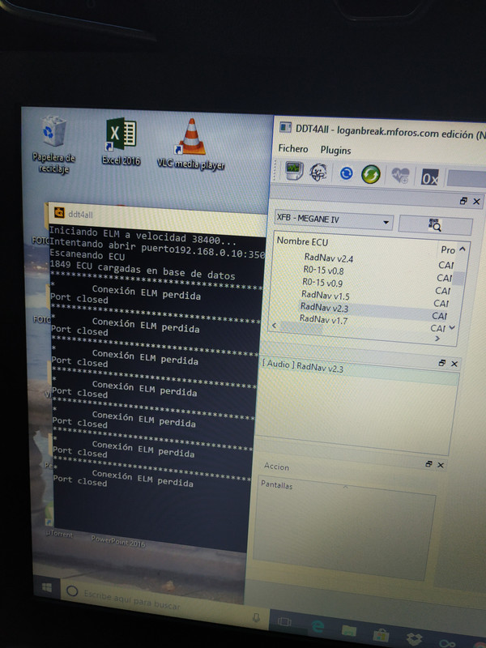Select the RadNav v1.7 ECU row
The image size is (486, 648).
(323, 319)
